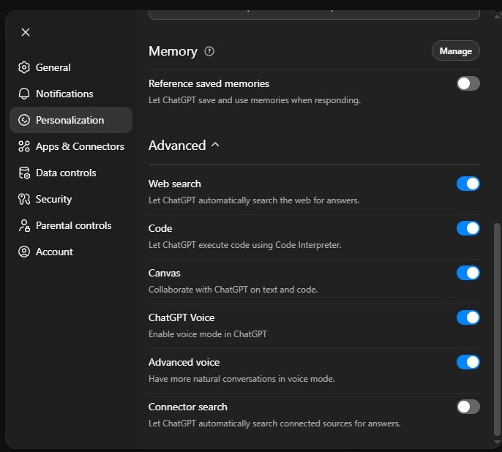Click the settings panel vertical scrollbar
The width and height of the screenshot is (502, 452).
pyautogui.click(x=498, y=329)
